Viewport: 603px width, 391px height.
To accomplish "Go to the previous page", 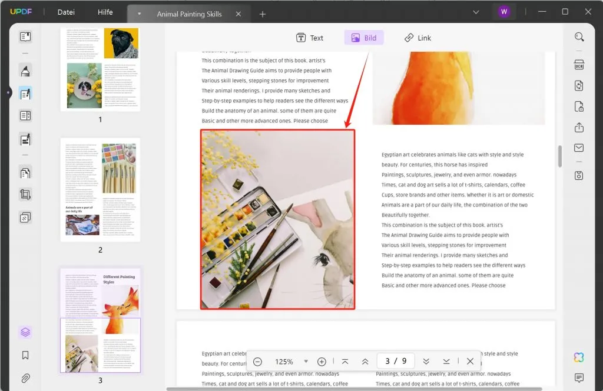I will (x=365, y=362).
